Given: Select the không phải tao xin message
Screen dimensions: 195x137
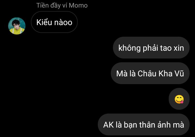Looking at the screenshot, I should coord(151,47).
